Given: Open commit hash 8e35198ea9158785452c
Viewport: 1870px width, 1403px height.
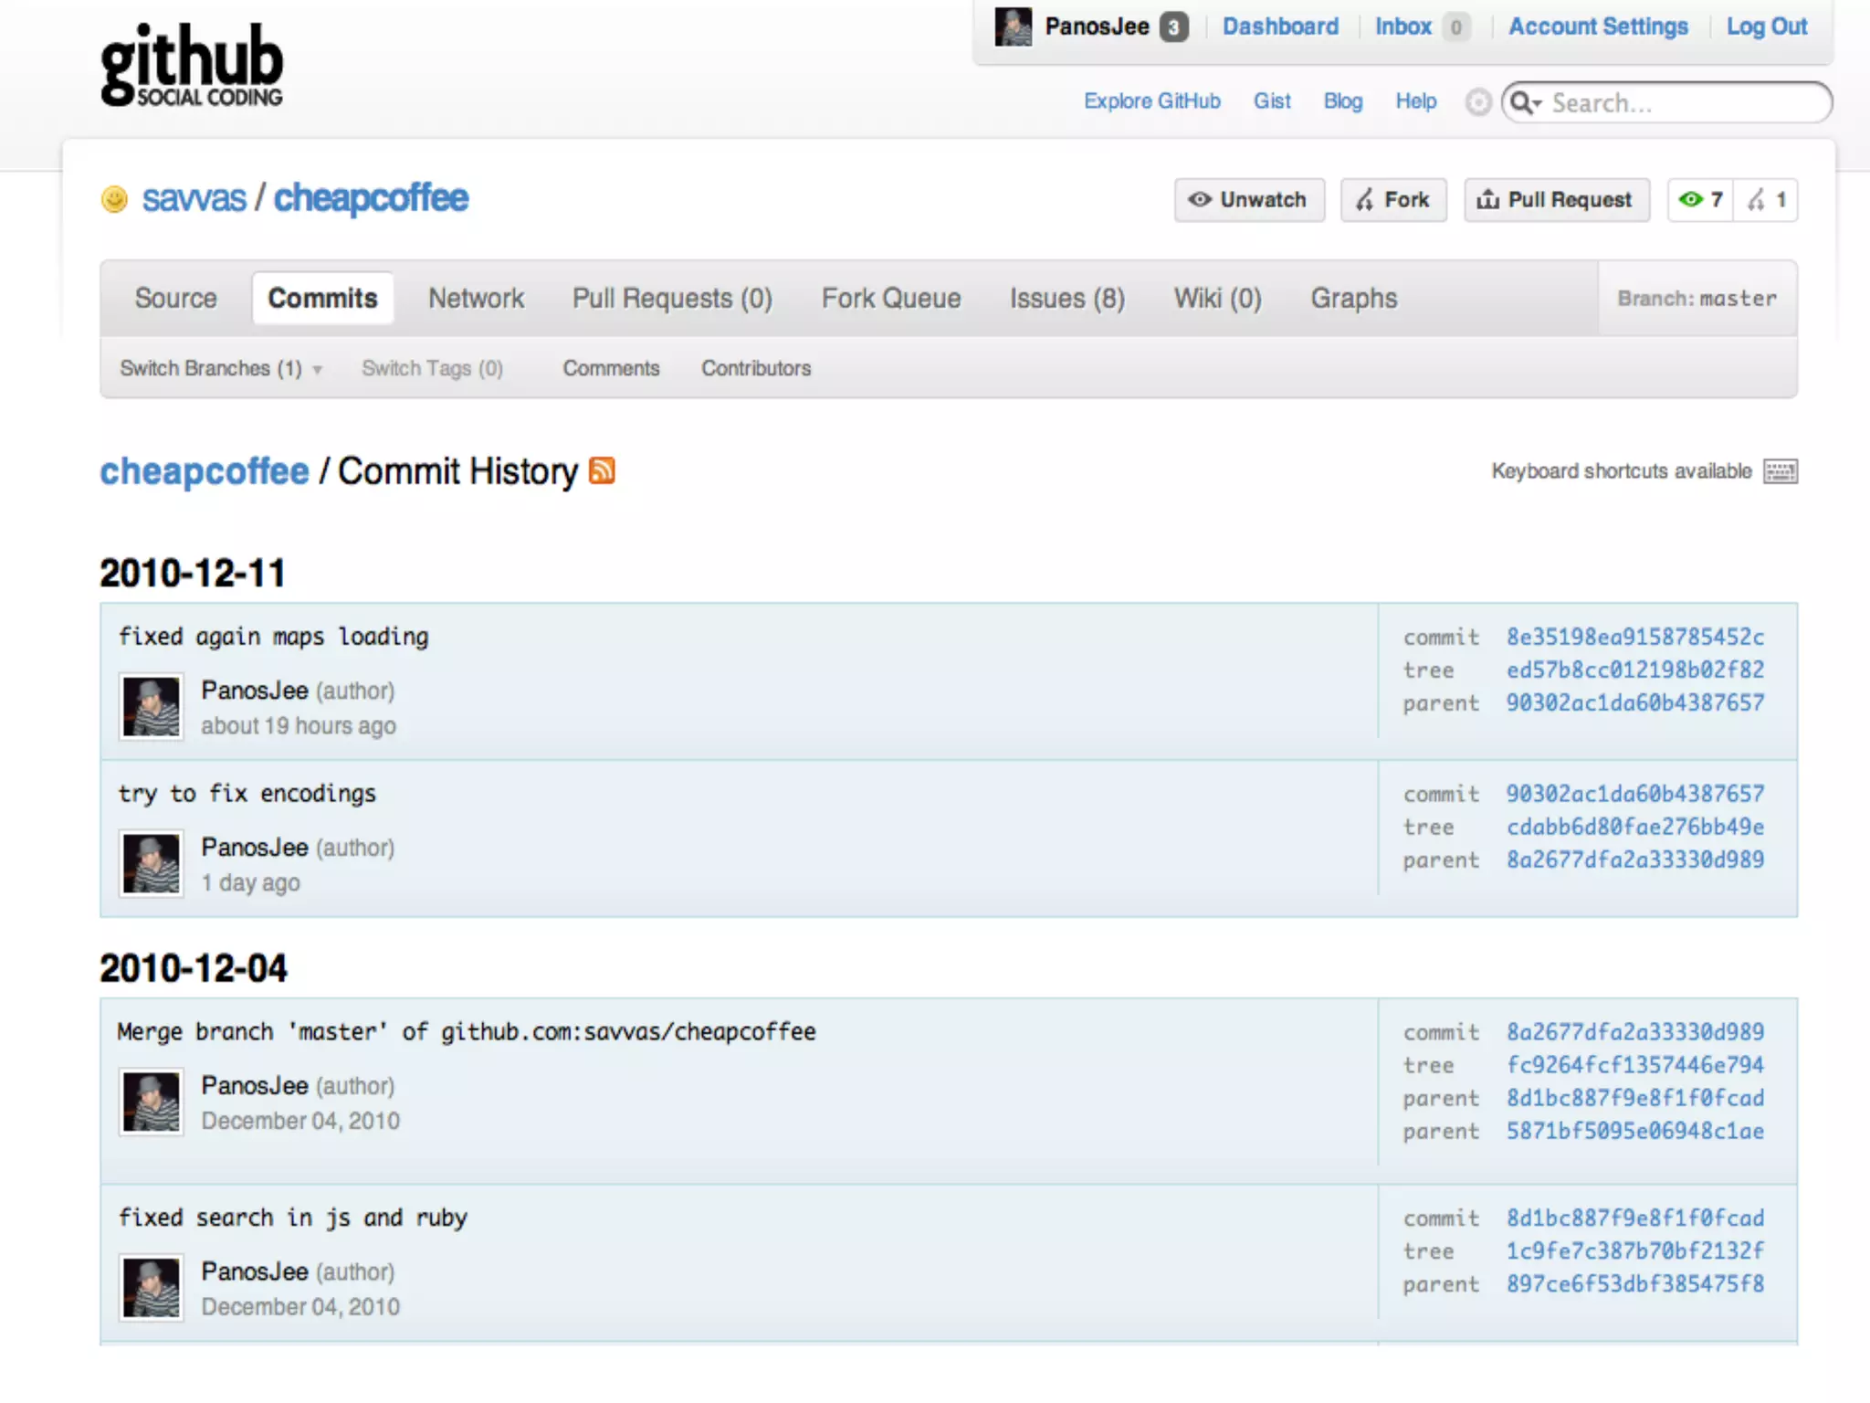Looking at the screenshot, I should (x=1634, y=636).
